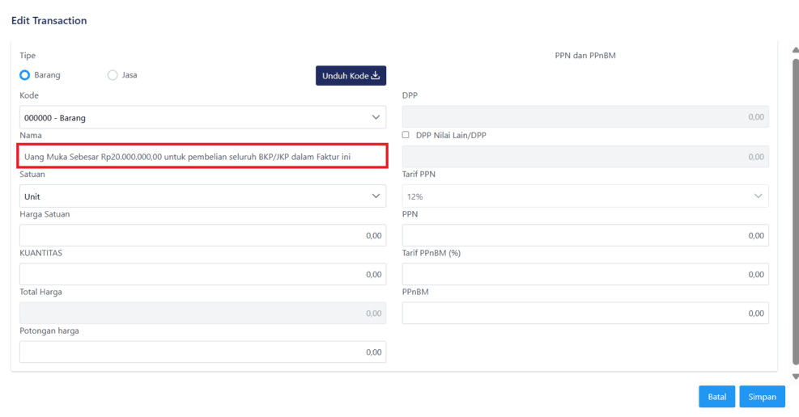Focus the Harga Satuan input field

pos(202,235)
